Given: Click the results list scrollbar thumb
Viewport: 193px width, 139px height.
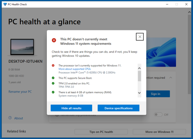Looking at the screenshot, I should 139,76.
